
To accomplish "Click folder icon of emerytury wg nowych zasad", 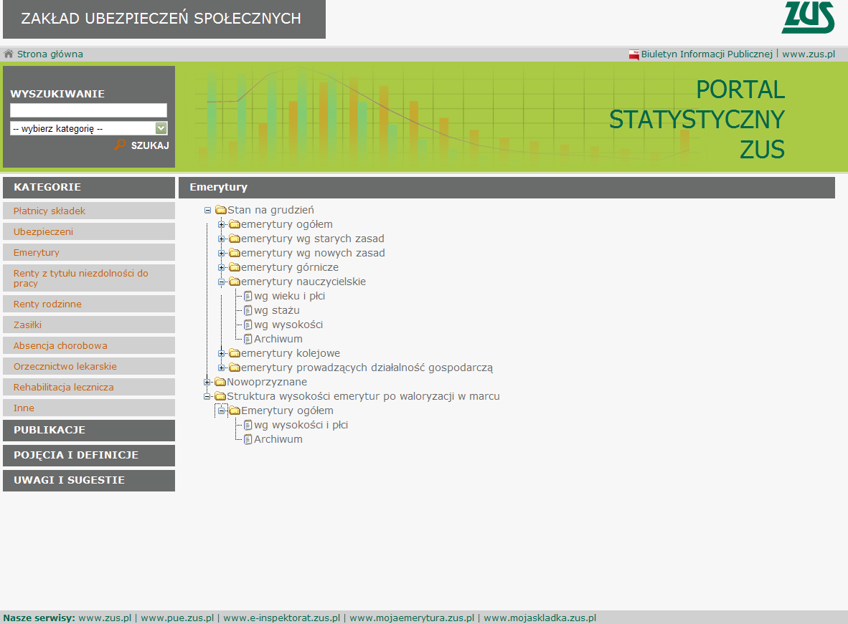I will 234,253.
